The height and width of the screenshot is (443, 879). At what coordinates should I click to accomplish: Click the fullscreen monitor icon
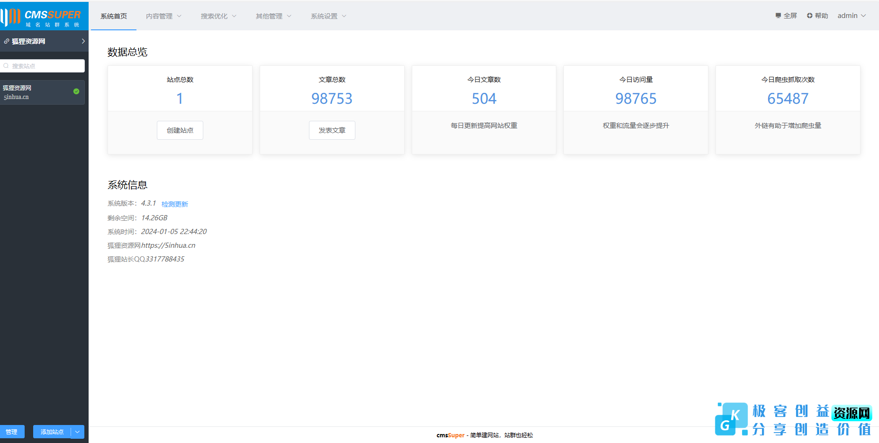[778, 16]
